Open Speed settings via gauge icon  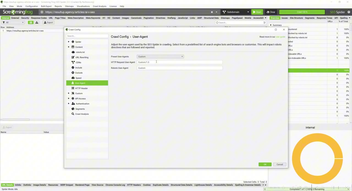(x=73, y=78)
